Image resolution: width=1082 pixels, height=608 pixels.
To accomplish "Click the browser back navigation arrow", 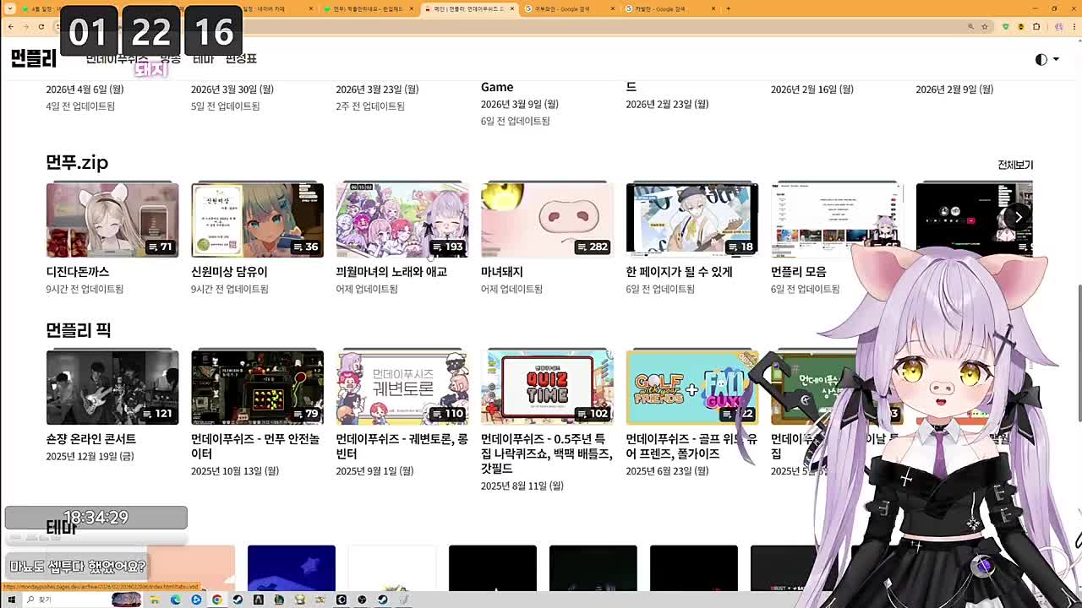I will tap(10, 28).
